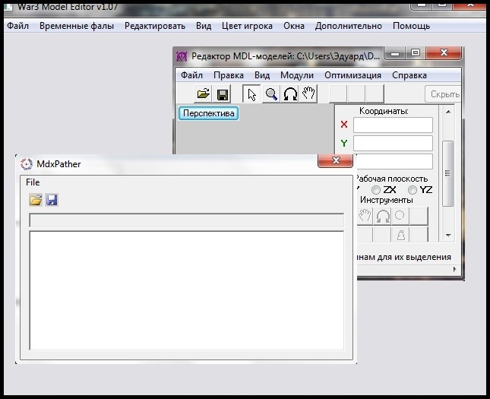This screenshot has height=399, width=490.
Task: Open the Помощь menu
Action: point(411,26)
